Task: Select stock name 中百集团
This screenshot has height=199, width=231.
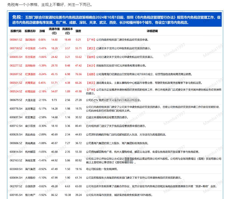Action: pyautogui.click(x=30, y=48)
